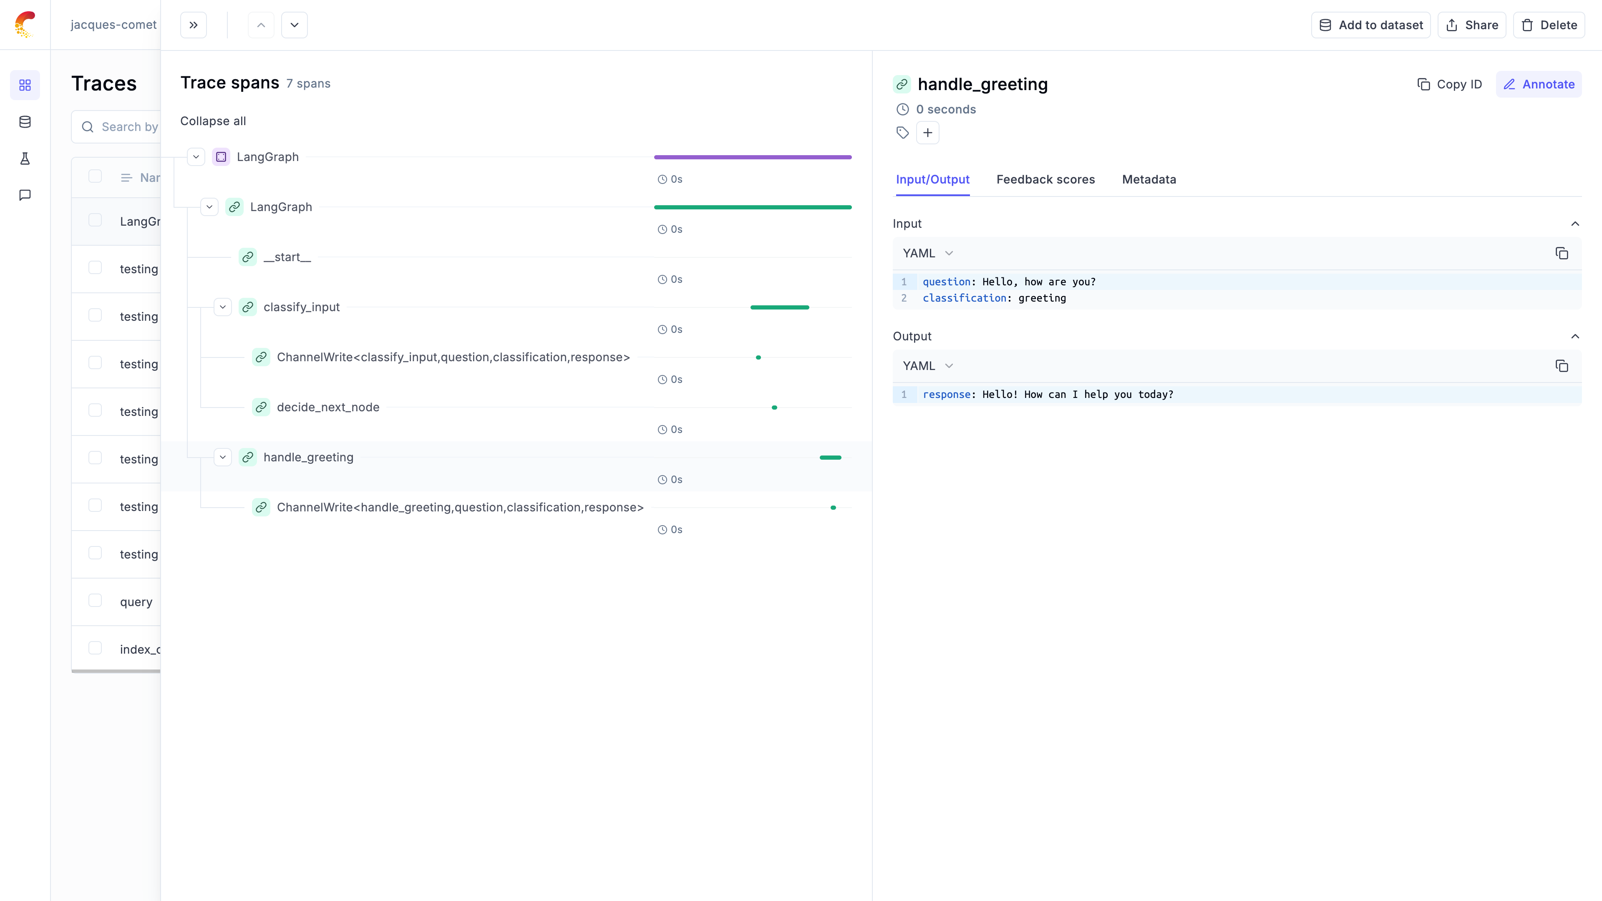Open the Metadata tab
The height and width of the screenshot is (901, 1602).
tap(1149, 180)
